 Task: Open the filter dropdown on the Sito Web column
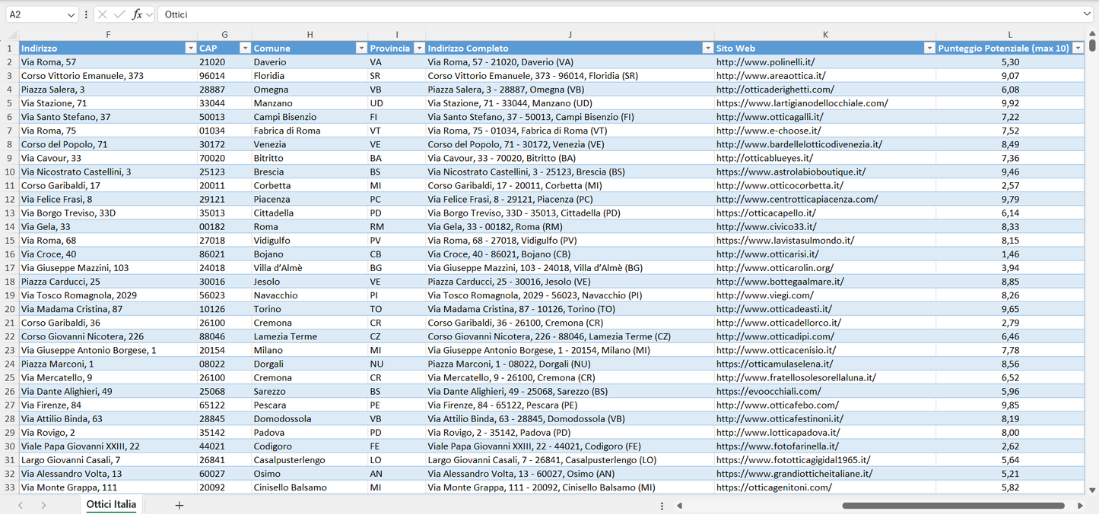tap(929, 47)
